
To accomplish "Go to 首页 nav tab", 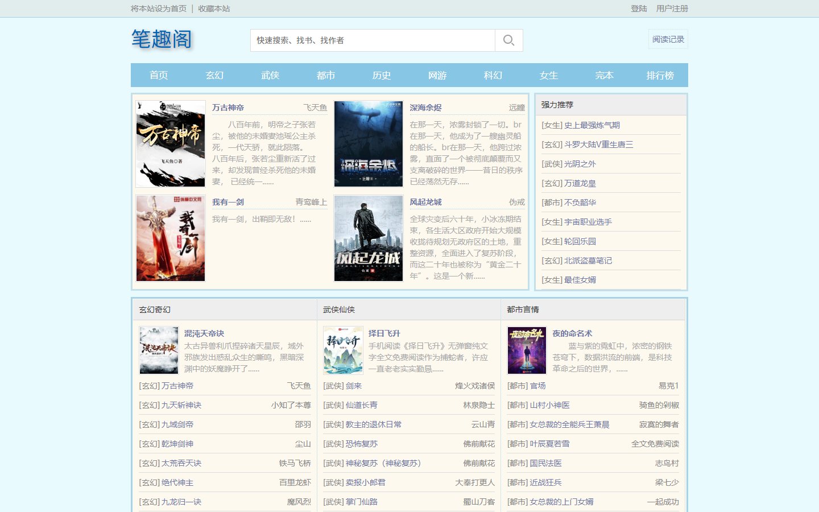I will pyautogui.click(x=159, y=75).
